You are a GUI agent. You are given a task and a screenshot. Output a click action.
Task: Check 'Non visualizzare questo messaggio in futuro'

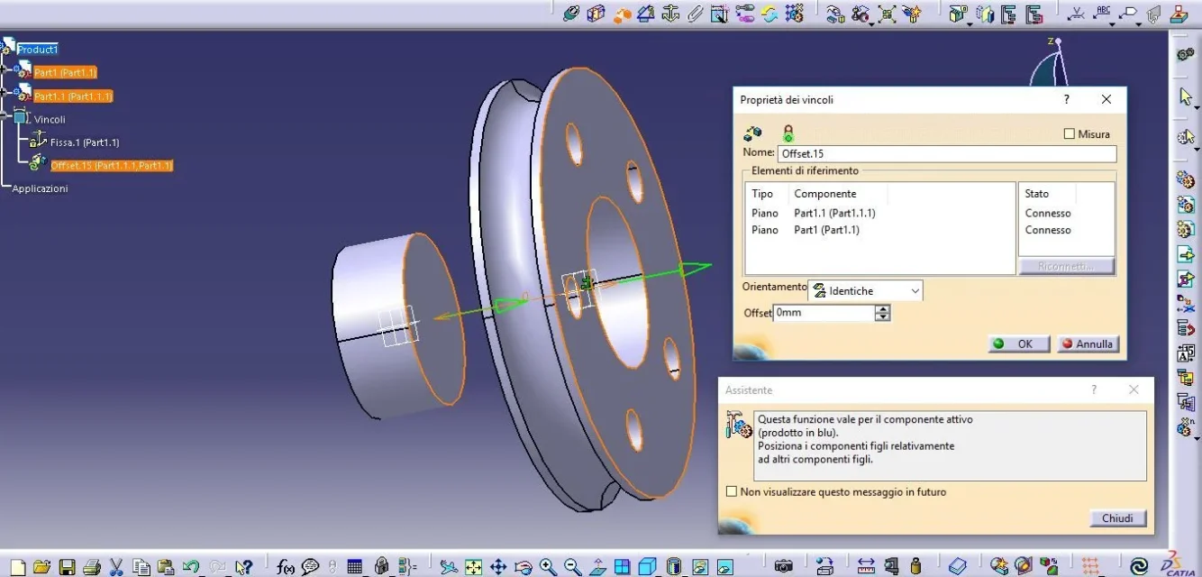click(x=732, y=492)
